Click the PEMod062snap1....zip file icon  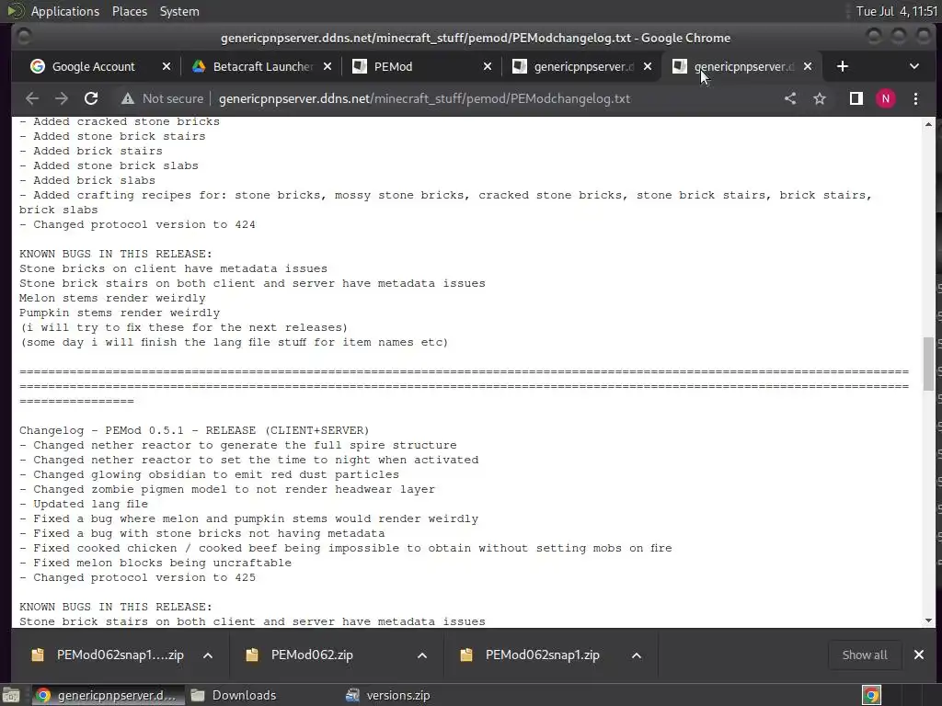click(38, 655)
